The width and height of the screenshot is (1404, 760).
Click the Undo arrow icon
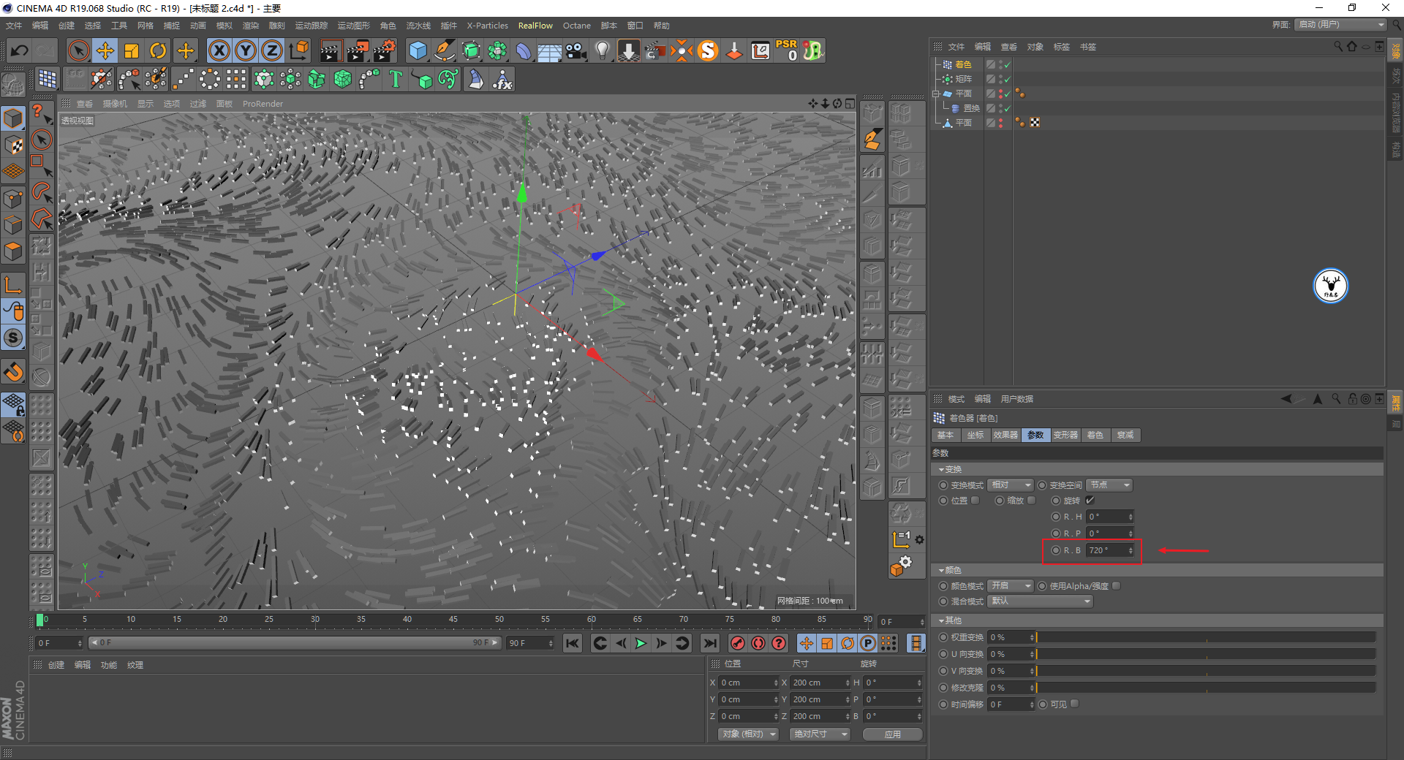[x=20, y=50]
